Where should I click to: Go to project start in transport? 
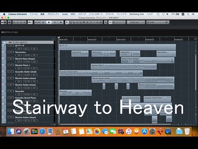coord(36,22)
